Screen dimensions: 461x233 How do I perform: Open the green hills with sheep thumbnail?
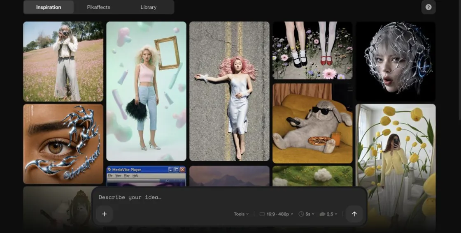pyautogui.click(x=312, y=176)
